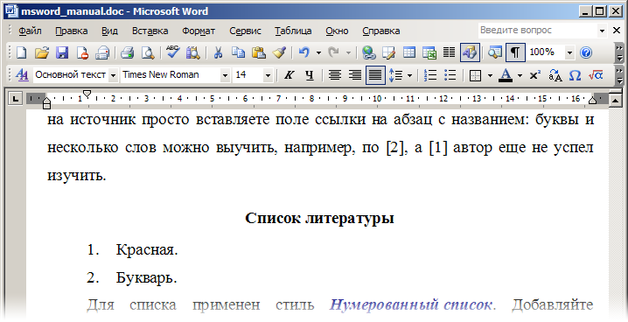Open the Справка menu
The height and width of the screenshot is (322, 628).
click(x=380, y=31)
